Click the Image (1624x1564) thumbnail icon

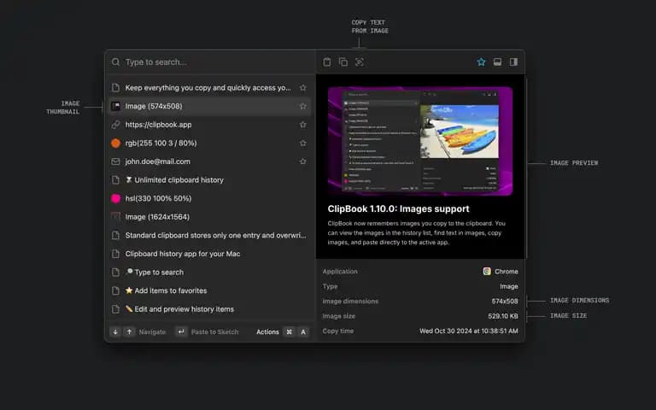(x=115, y=217)
